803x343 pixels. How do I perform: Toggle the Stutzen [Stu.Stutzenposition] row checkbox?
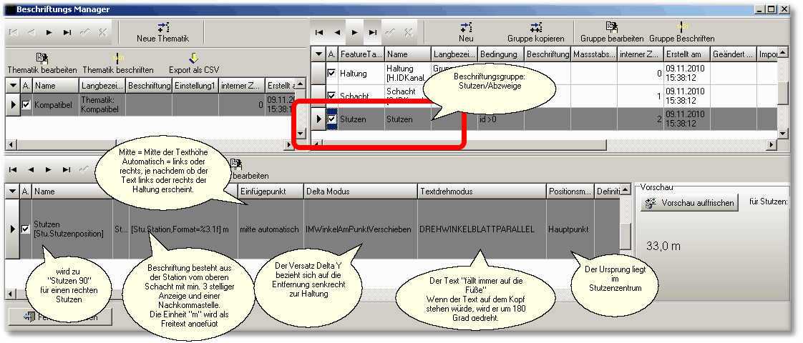point(26,229)
